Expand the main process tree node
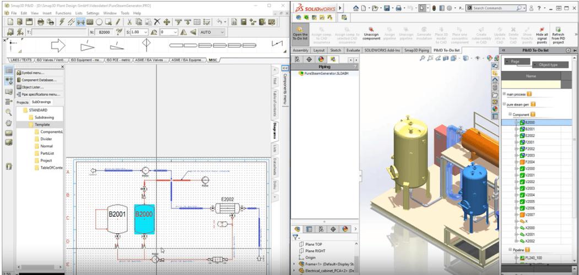 [504, 94]
